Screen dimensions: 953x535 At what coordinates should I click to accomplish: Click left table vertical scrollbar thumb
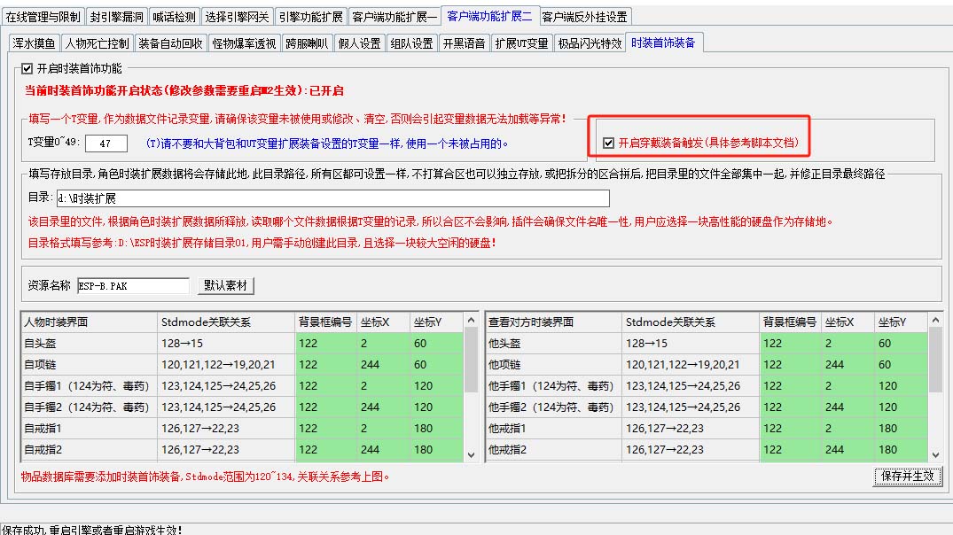(471, 361)
